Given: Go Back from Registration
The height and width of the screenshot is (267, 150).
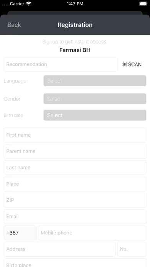Looking at the screenshot, I should click(x=14, y=25).
